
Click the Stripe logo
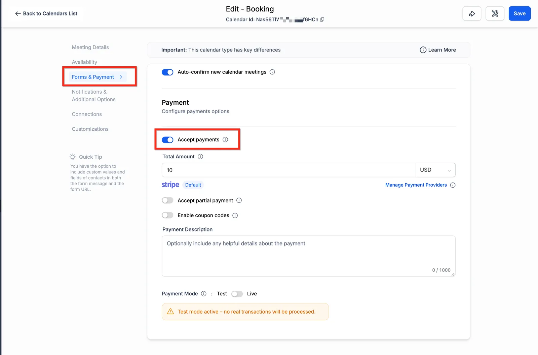tap(170, 185)
